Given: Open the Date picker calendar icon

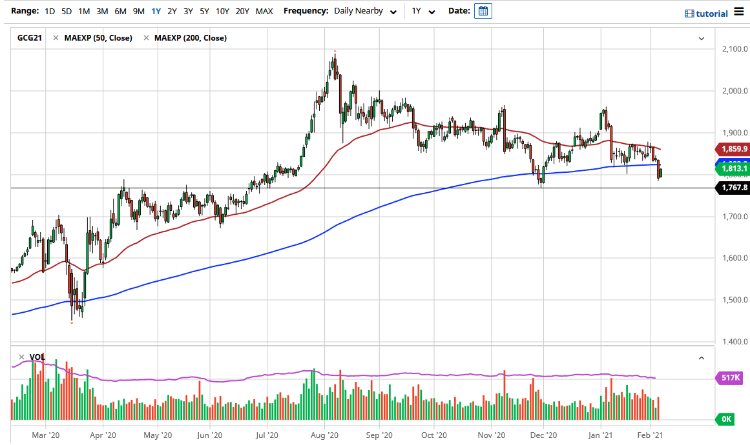Looking at the screenshot, I should point(483,11).
